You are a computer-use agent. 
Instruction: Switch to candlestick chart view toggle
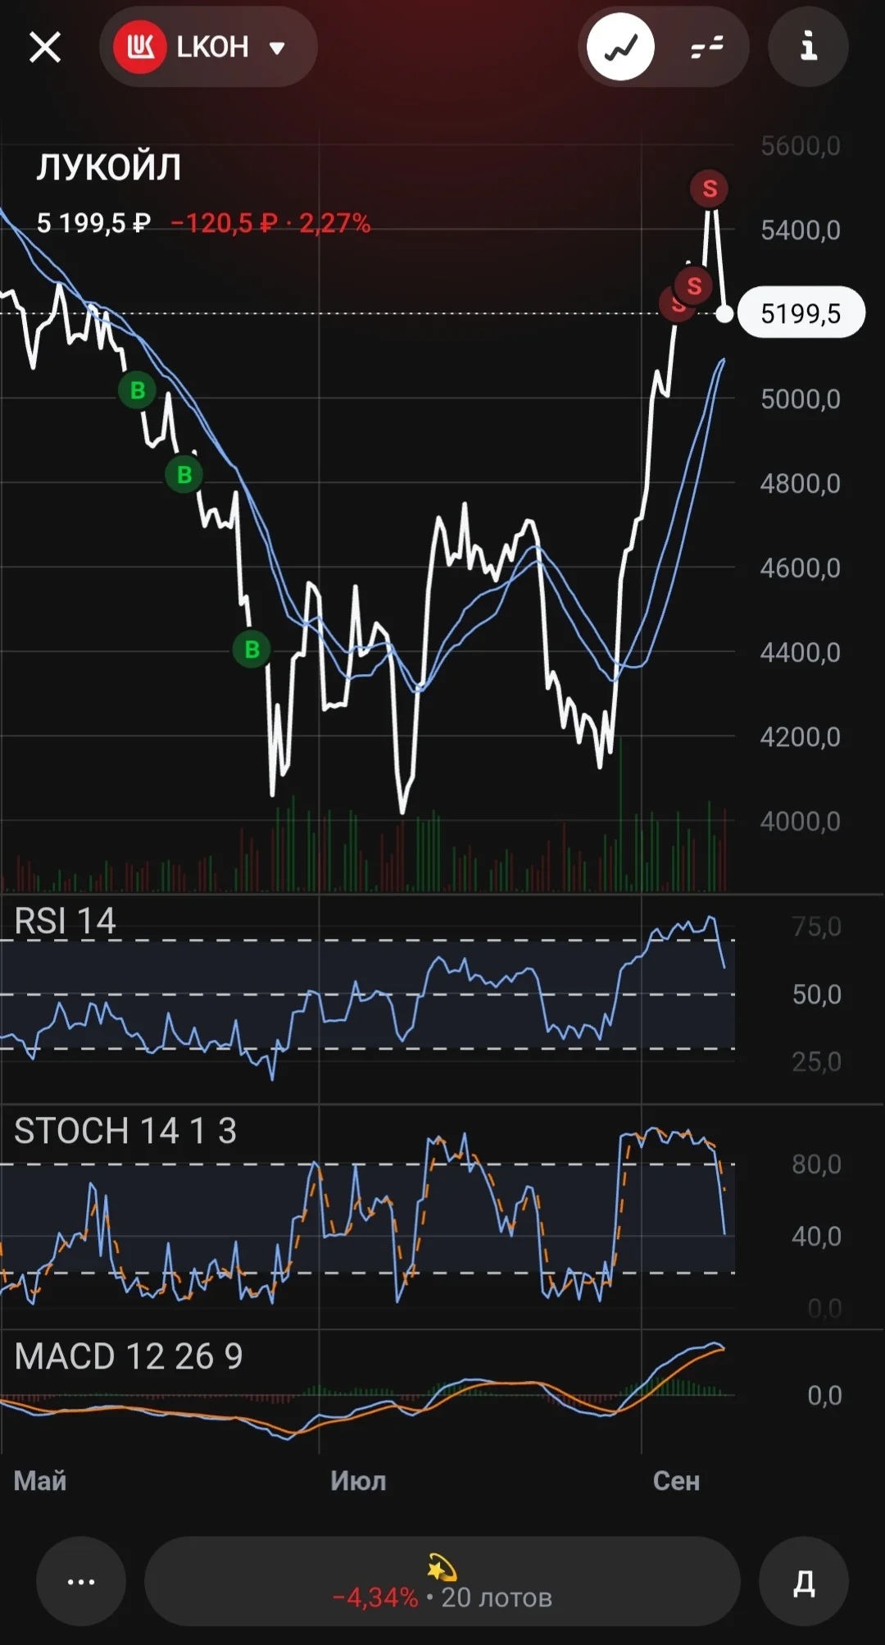pos(706,48)
